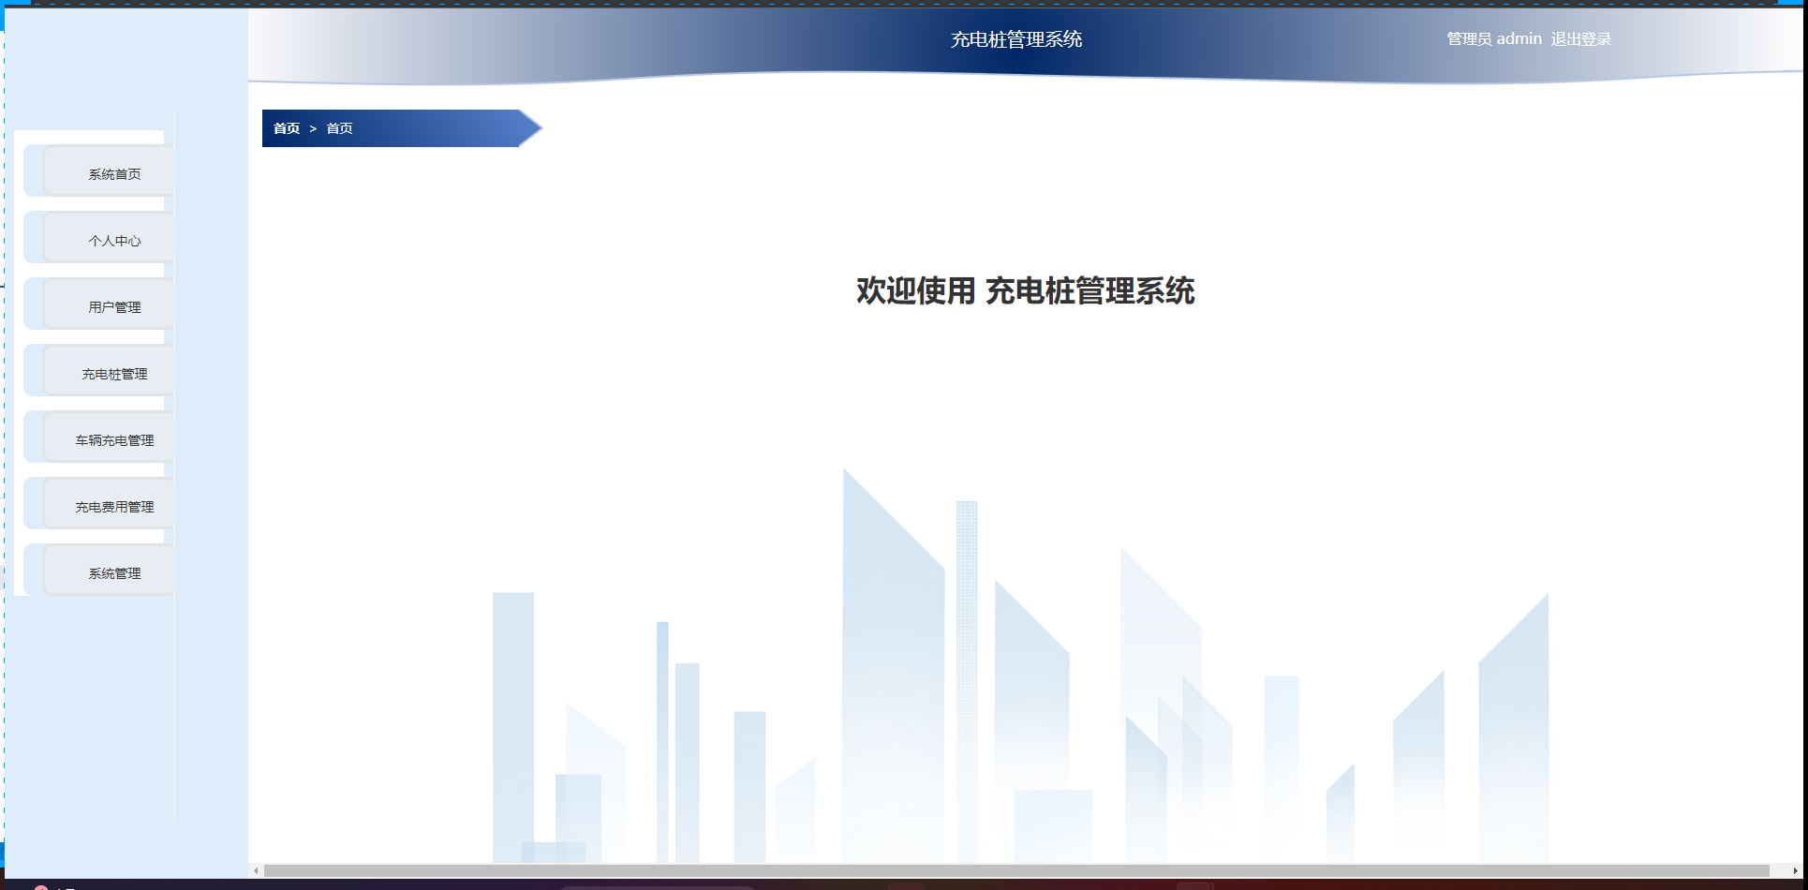This screenshot has height=890, width=1808.
Task: Click the horizontal scrollbar track at the bottom
Action: [x=1015, y=870]
